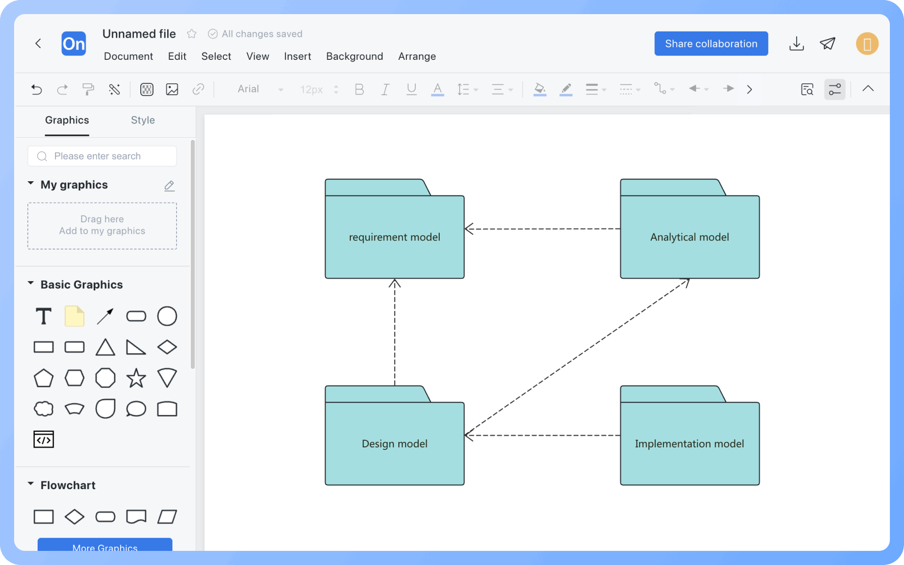Select the speech bubble shape
The width and height of the screenshot is (904, 565).
coord(136,409)
